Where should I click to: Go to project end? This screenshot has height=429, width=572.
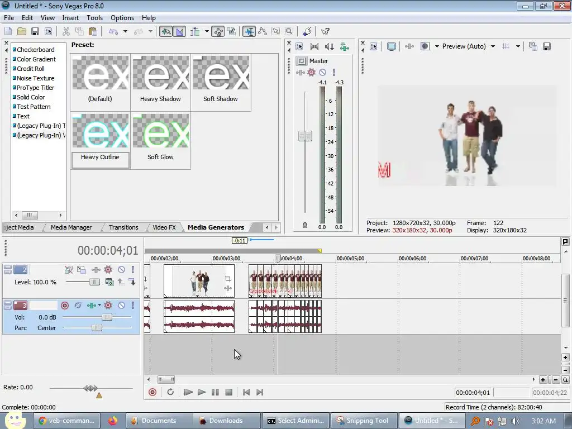pyautogui.click(x=260, y=392)
